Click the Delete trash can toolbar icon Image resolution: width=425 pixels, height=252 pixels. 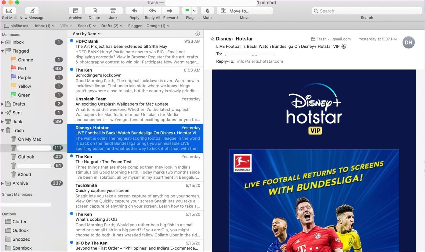(x=94, y=11)
